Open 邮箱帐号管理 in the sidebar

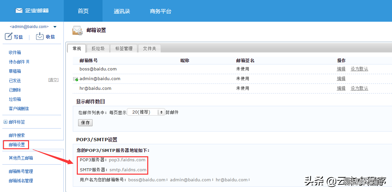tap(21, 172)
